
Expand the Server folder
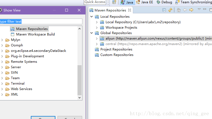coord(2,67)
